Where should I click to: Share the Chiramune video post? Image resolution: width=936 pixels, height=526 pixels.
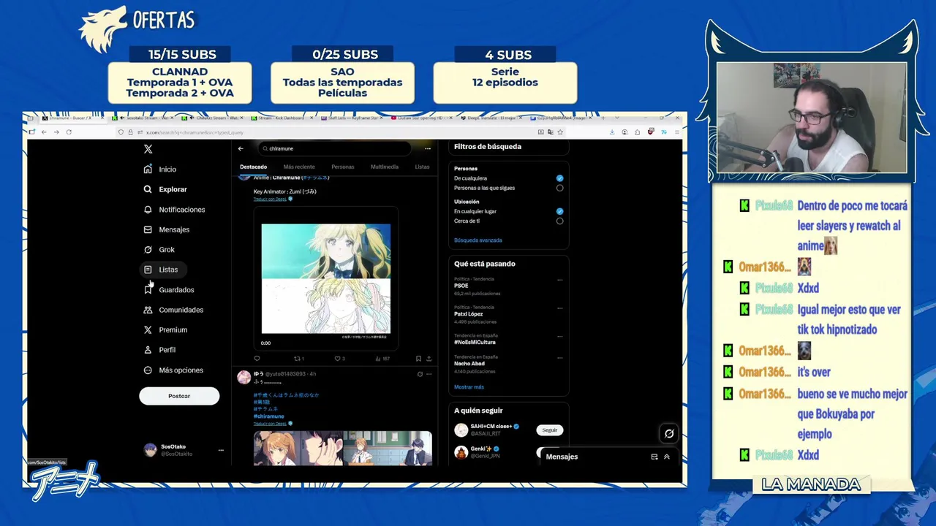click(x=429, y=359)
